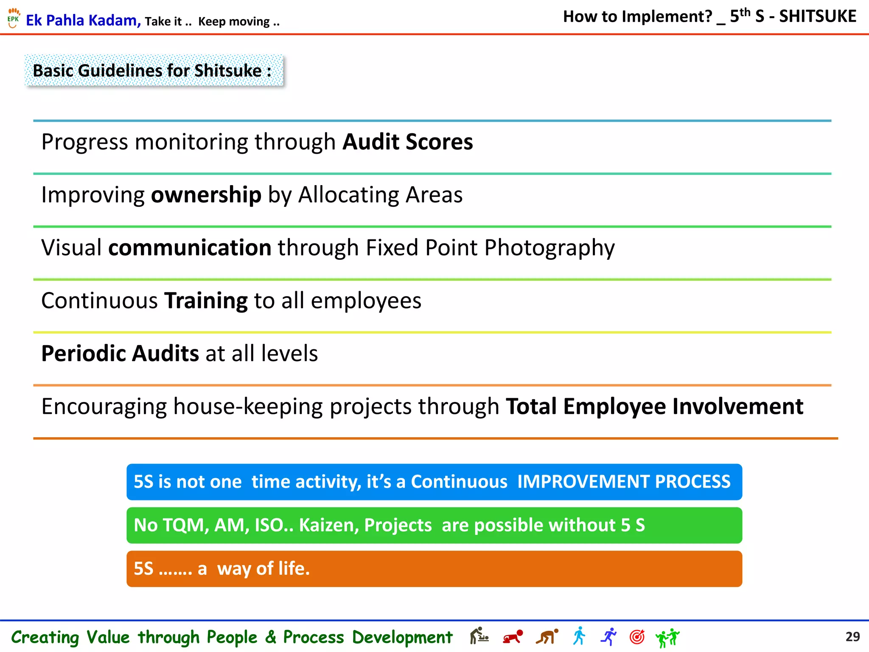869x652 pixels.
Task: Click the 'Continuous Training to all employees' row
Action: click(x=432, y=306)
